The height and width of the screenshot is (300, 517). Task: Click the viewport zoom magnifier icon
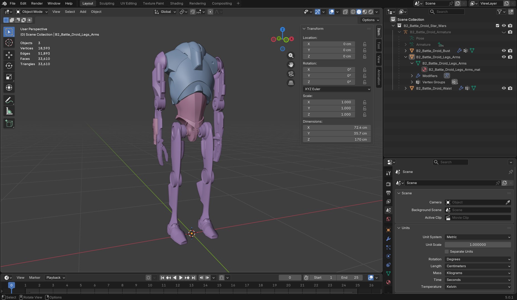(291, 56)
